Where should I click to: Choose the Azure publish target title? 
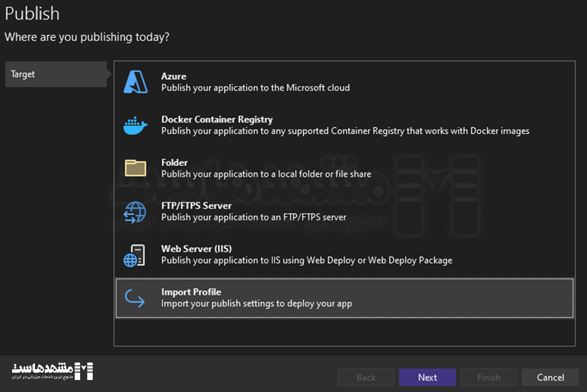[x=173, y=76]
